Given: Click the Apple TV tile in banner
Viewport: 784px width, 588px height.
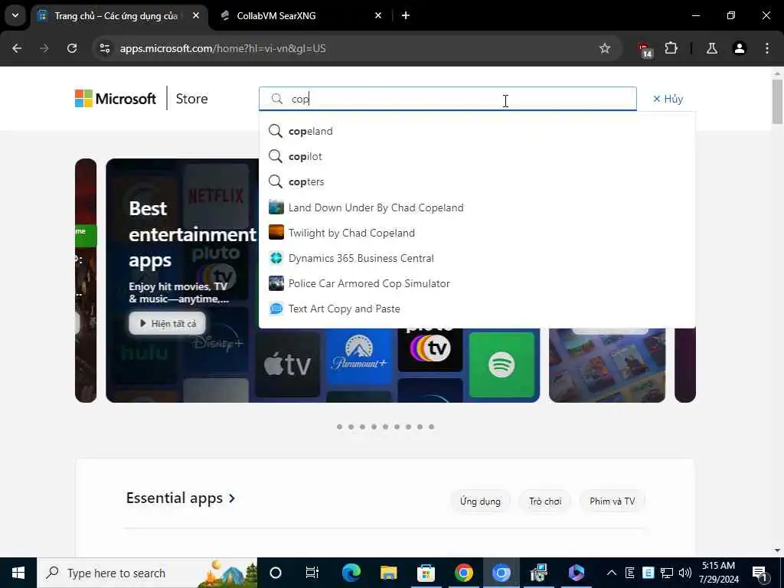Looking at the screenshot, I should point(288,364).
